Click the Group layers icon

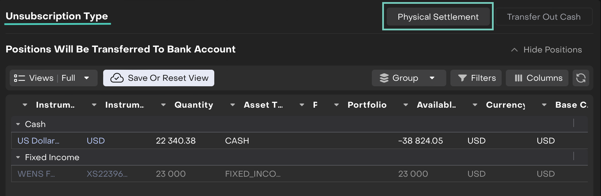384,78
